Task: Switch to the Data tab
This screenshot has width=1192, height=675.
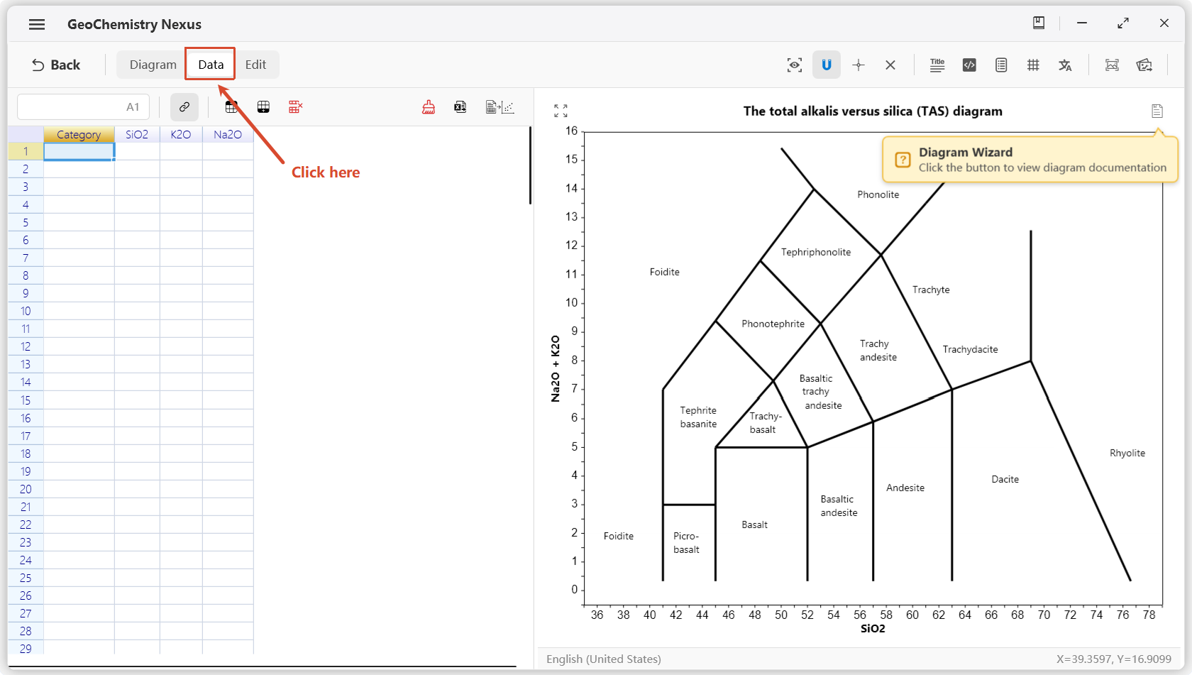Action: (211, 65)
